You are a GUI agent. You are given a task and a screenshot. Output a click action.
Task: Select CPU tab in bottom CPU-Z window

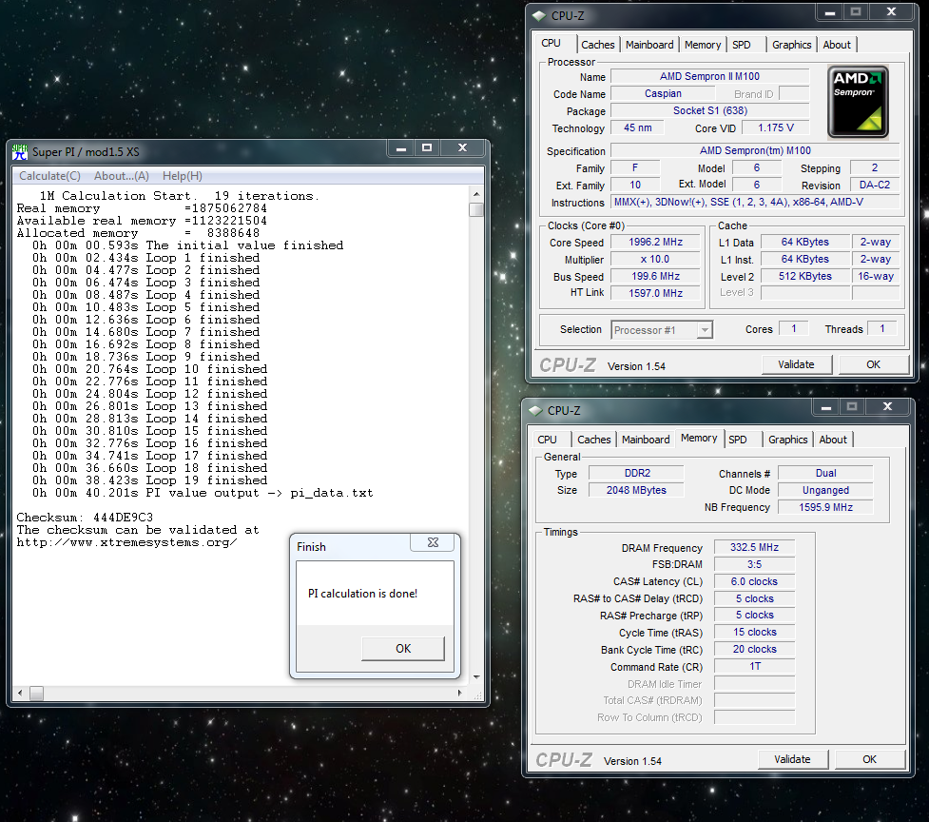click(547, 440)
